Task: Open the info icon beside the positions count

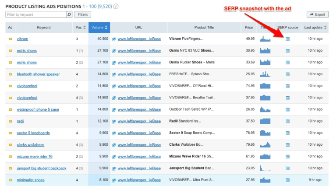Action: click(116, 7)
